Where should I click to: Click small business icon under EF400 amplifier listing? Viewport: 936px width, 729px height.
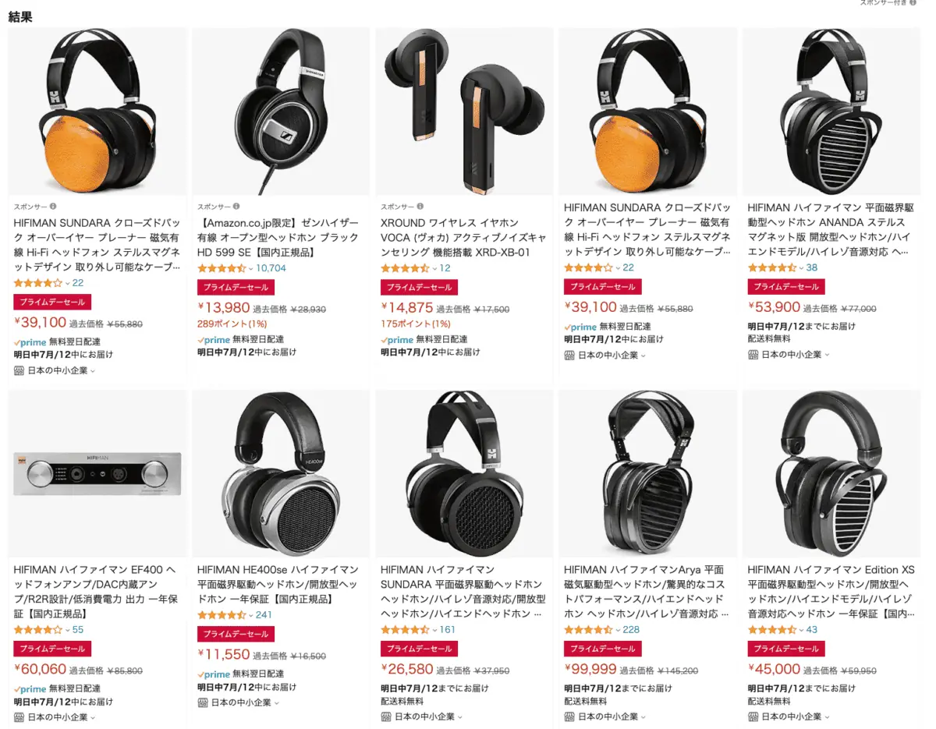pyautogui.click(x=19, y=717)
